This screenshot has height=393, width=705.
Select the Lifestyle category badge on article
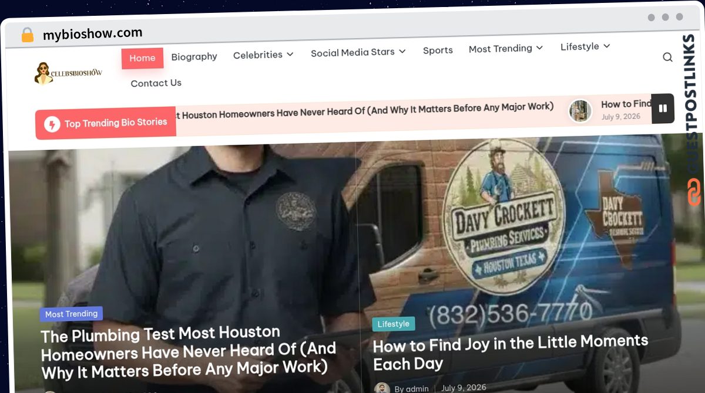tap(394, 324)
